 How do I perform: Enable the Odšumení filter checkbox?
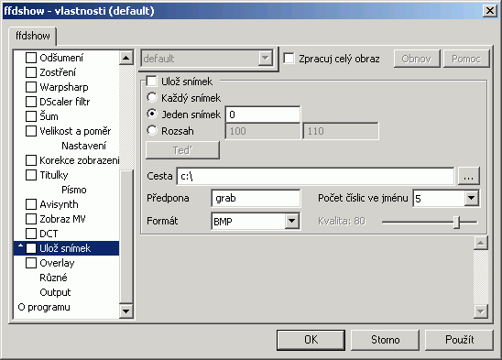tap(31, 58)
